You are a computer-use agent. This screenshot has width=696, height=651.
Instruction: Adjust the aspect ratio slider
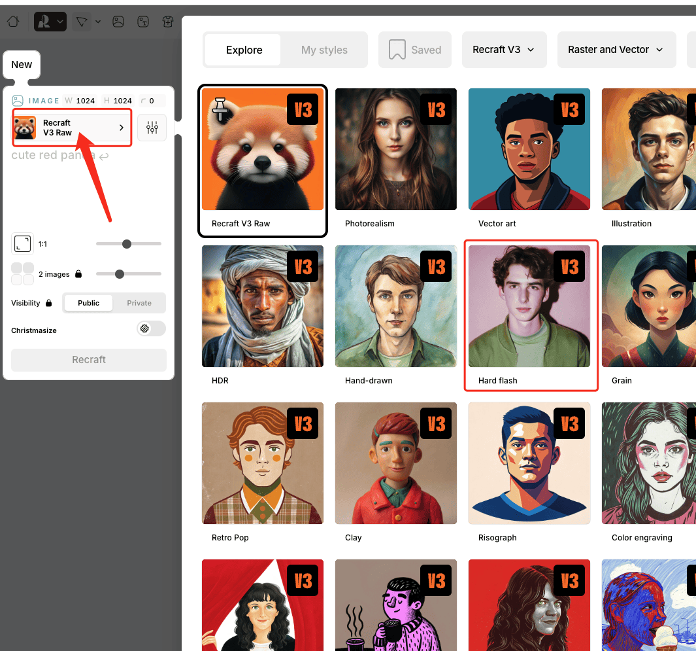coord(128,244)
